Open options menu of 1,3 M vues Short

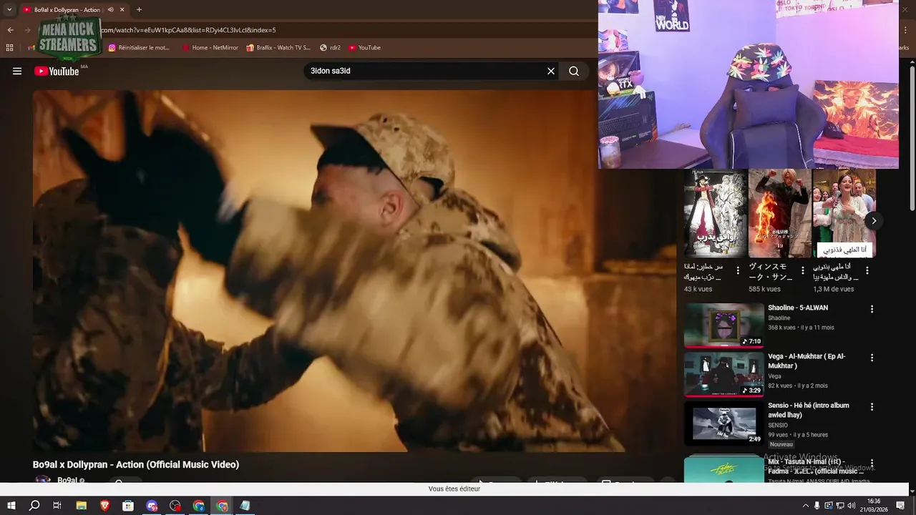(867, 271)
